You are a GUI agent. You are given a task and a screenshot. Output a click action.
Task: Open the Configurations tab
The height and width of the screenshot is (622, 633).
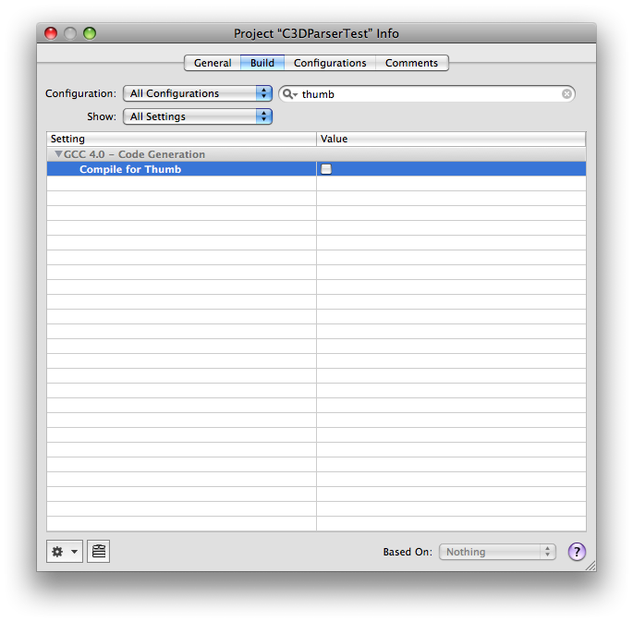pyautogui.click(x=330, y=63)
